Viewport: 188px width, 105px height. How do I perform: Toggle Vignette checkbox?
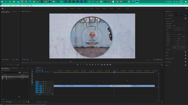coord(185,65)
